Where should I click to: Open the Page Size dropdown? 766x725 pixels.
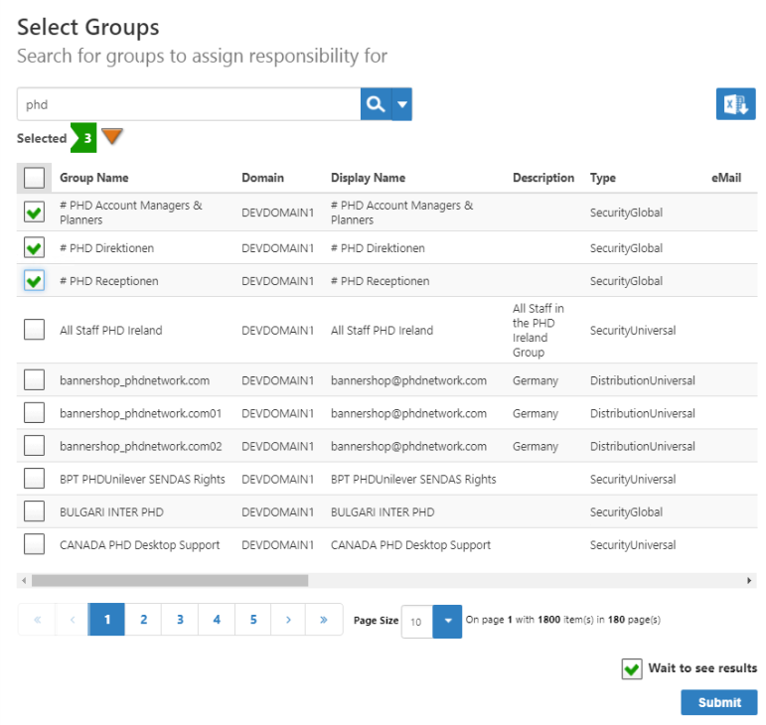click(x=447, y=622)
